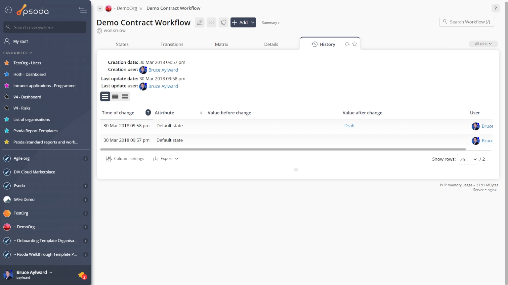Click the Intranet applications pink star favourite
This screenshot has height=285, width=508.
tap(7, 85)
